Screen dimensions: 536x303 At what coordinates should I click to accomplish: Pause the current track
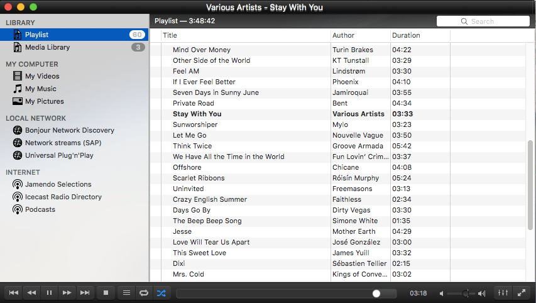[49, 292]
